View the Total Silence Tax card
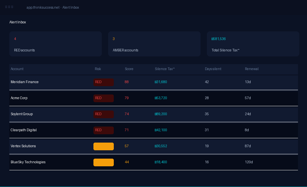Image resolution: width=307 pixels, height=187 pixels. 253,44
